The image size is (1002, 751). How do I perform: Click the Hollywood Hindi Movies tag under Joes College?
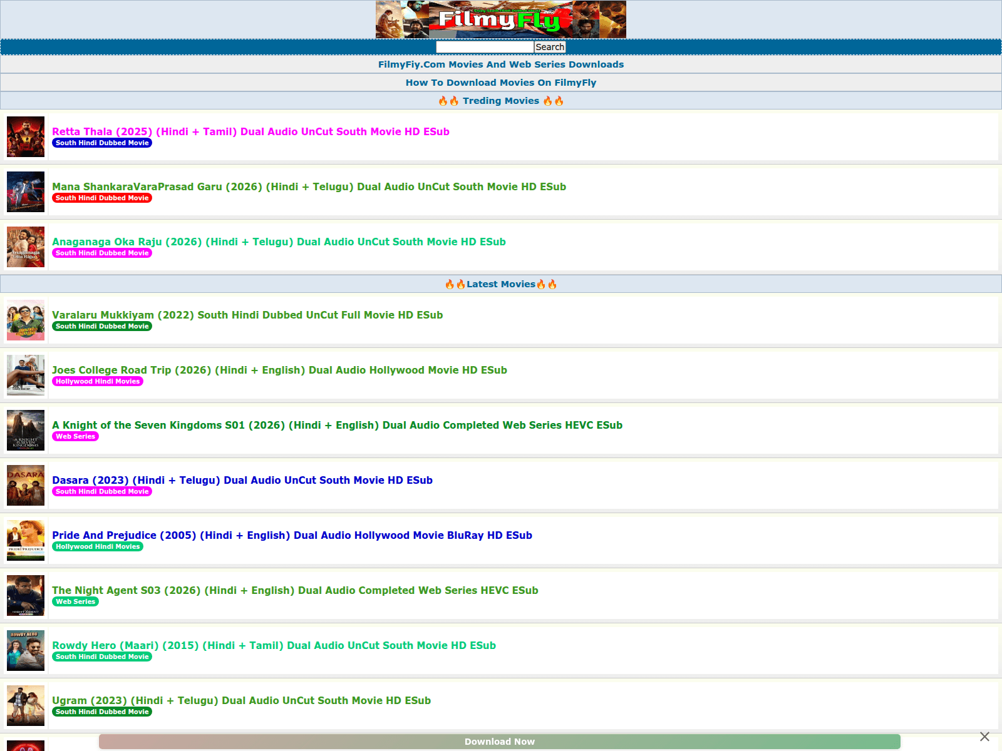click(x=97, y=381)
